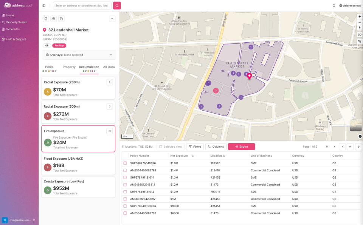
Task: Open the All Data tab
Action: 109,67
